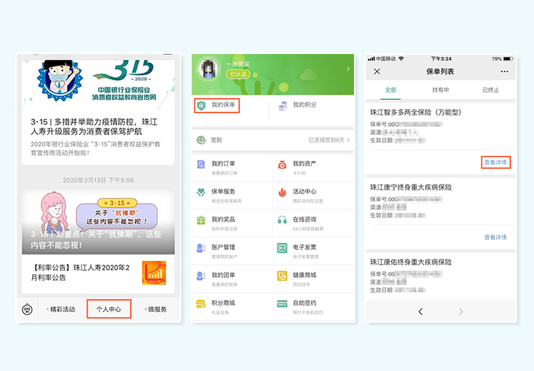Screen dimensions: 534x371
Task: Select 珠江康佑终身重大疾病保险 title
Action: [x=411, y=262]
